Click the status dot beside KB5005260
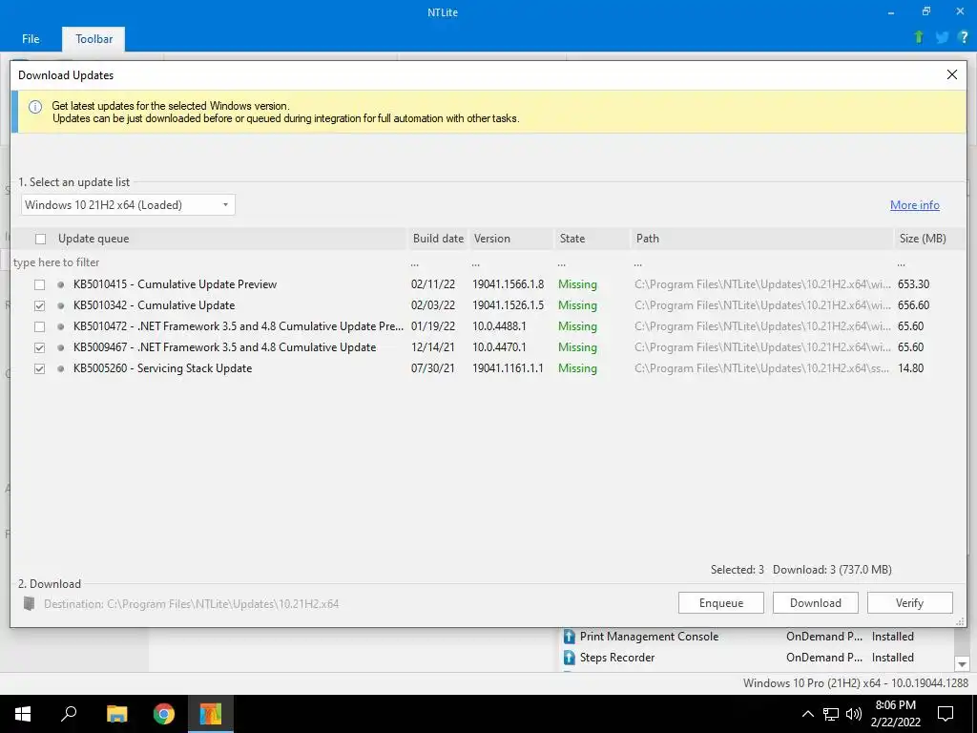The width and height of the screenshot is (977, 733). click(60, 368)
